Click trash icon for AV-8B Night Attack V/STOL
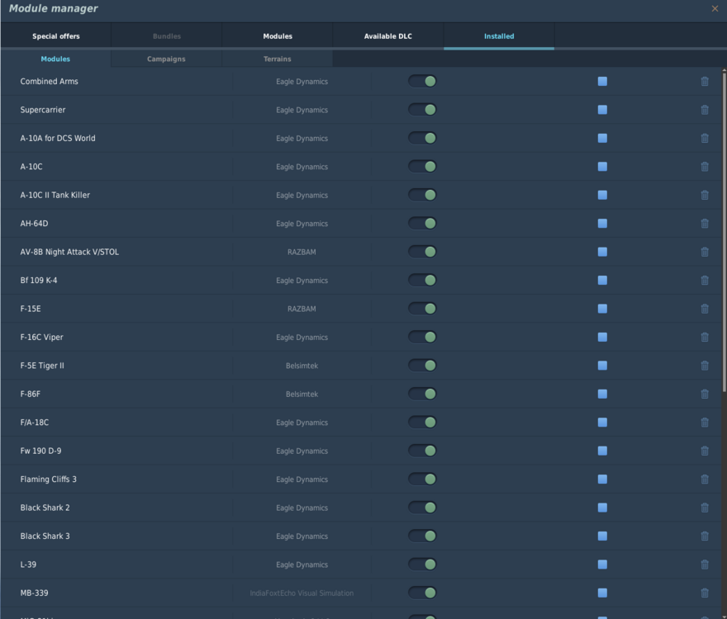Viewport: 727px width, 619px height. (704, 252)
